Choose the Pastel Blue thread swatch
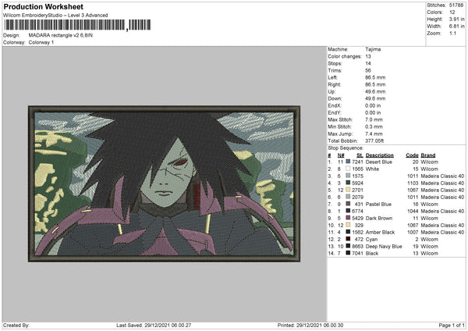Image resolution: width=468 pixels, height=331 pixels. coord(348,204)
